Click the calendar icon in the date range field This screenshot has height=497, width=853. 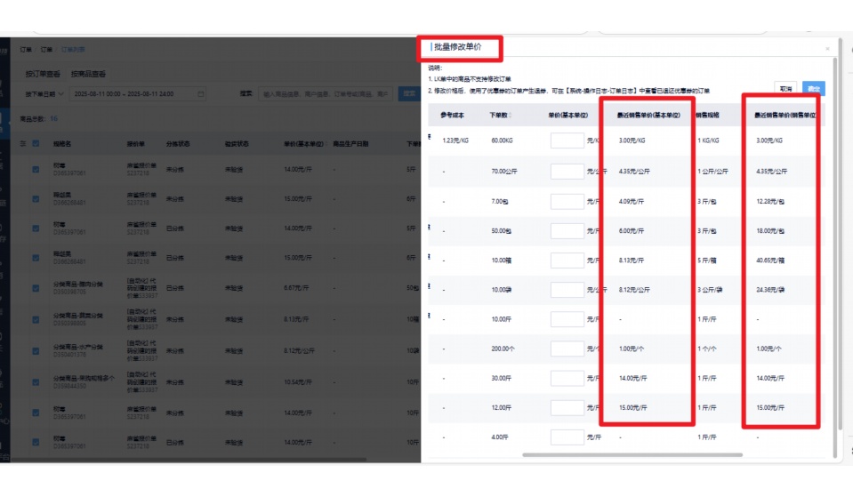[x=201, y=93]
